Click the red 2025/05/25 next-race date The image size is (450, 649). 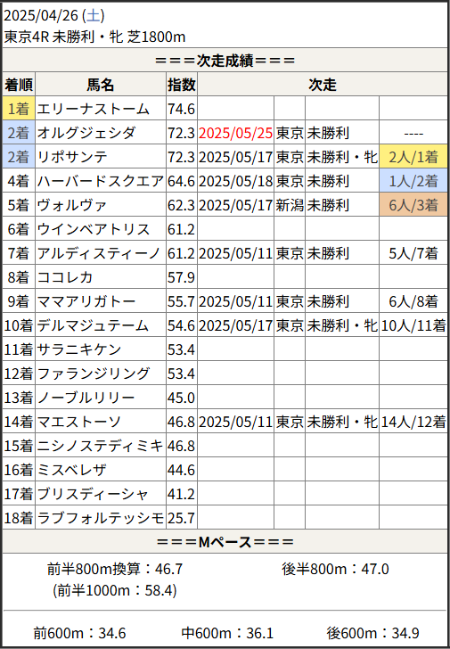click(236, 133)
